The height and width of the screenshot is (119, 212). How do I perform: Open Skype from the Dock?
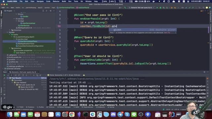click(x=127, y=114)
